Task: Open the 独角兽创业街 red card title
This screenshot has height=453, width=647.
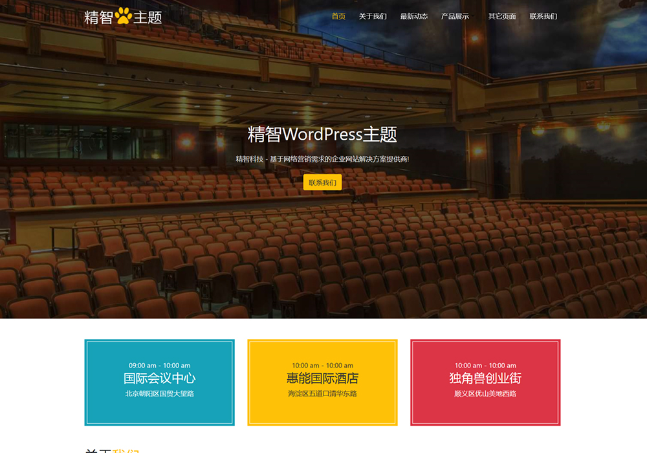Action: pos(485,378)
